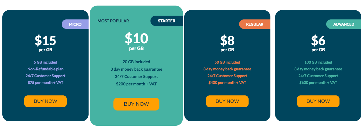Click the MICRO plan badge
Viewport: 364px width, 129px height.
point(75,24)
